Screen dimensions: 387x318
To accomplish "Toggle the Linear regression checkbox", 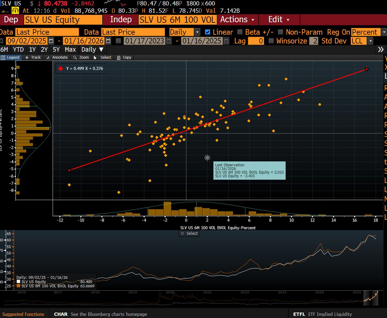I will tap(208, 32).
